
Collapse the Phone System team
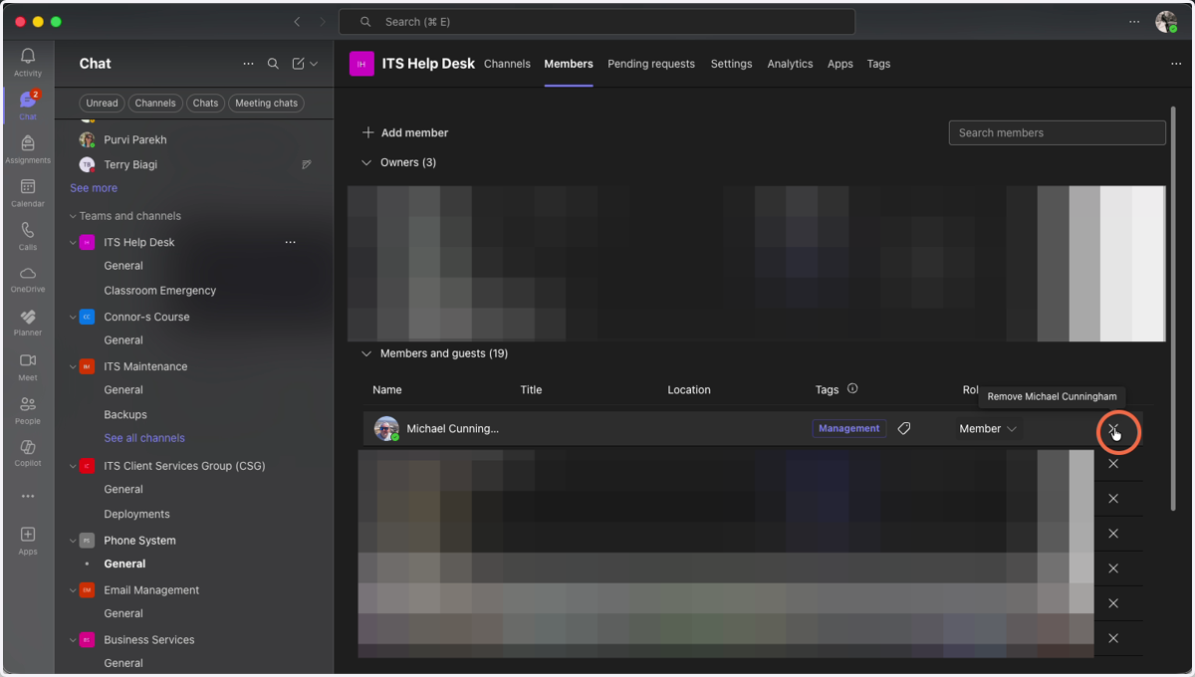pyautogui.click(x=73, y=541)
